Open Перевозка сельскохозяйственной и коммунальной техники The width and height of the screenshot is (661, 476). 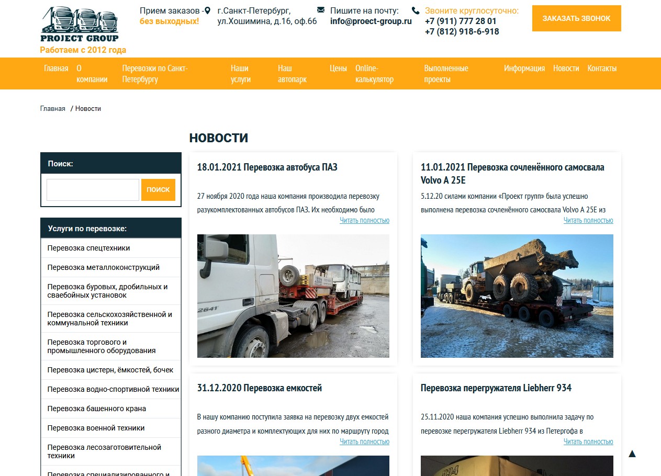tap(111, 319)
